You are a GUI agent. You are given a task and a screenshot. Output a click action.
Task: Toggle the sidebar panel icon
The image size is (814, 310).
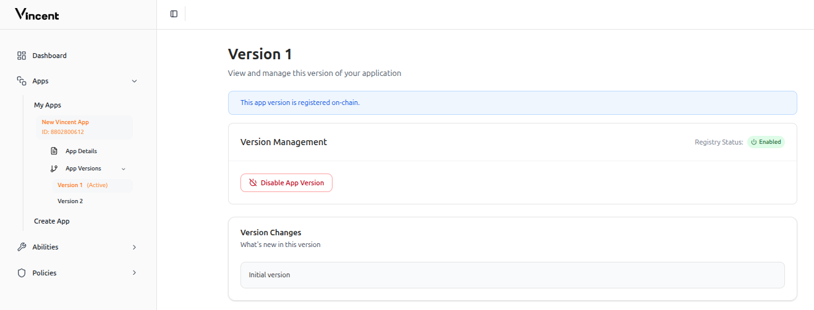pos(174,14)
